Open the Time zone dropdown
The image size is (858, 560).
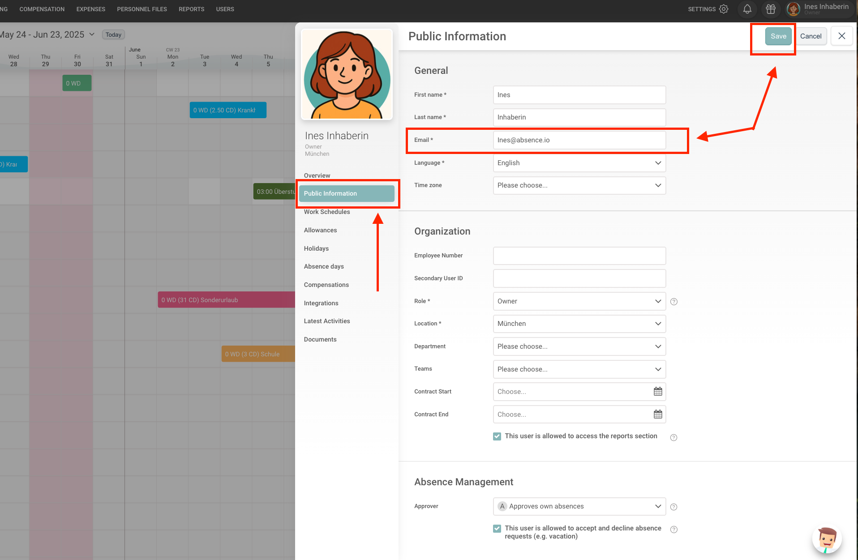[579, 185]
